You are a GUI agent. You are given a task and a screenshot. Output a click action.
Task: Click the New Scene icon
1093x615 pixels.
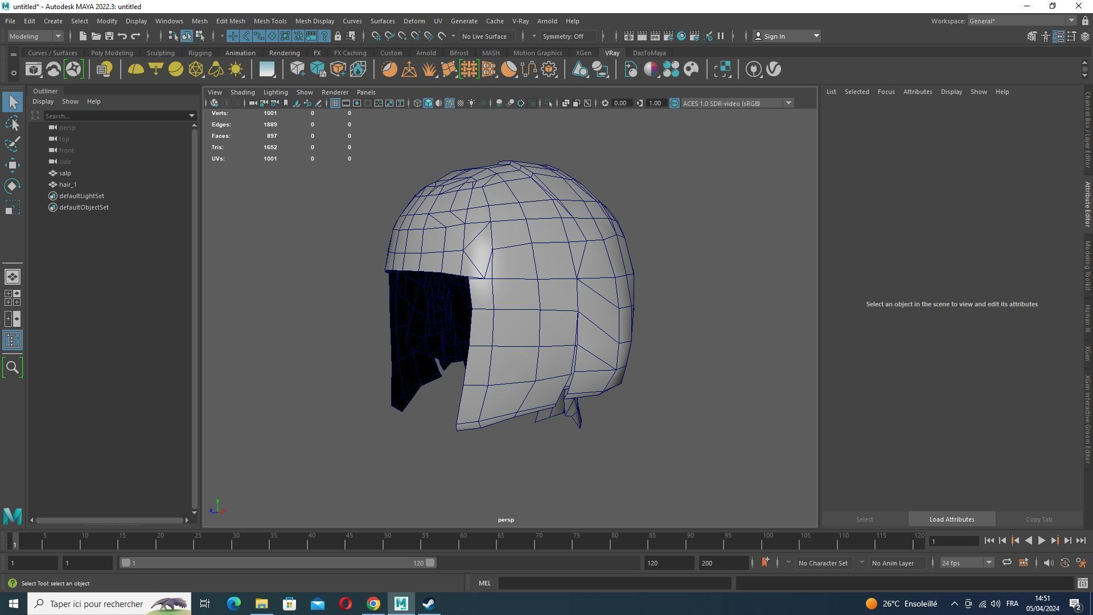coord(83,36)
